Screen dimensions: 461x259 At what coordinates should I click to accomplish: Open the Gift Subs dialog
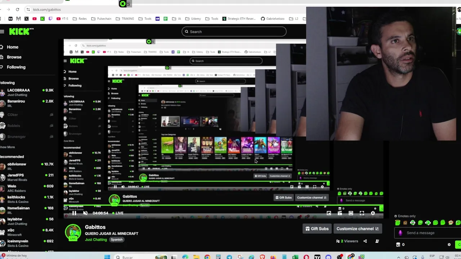pos(317,228)
